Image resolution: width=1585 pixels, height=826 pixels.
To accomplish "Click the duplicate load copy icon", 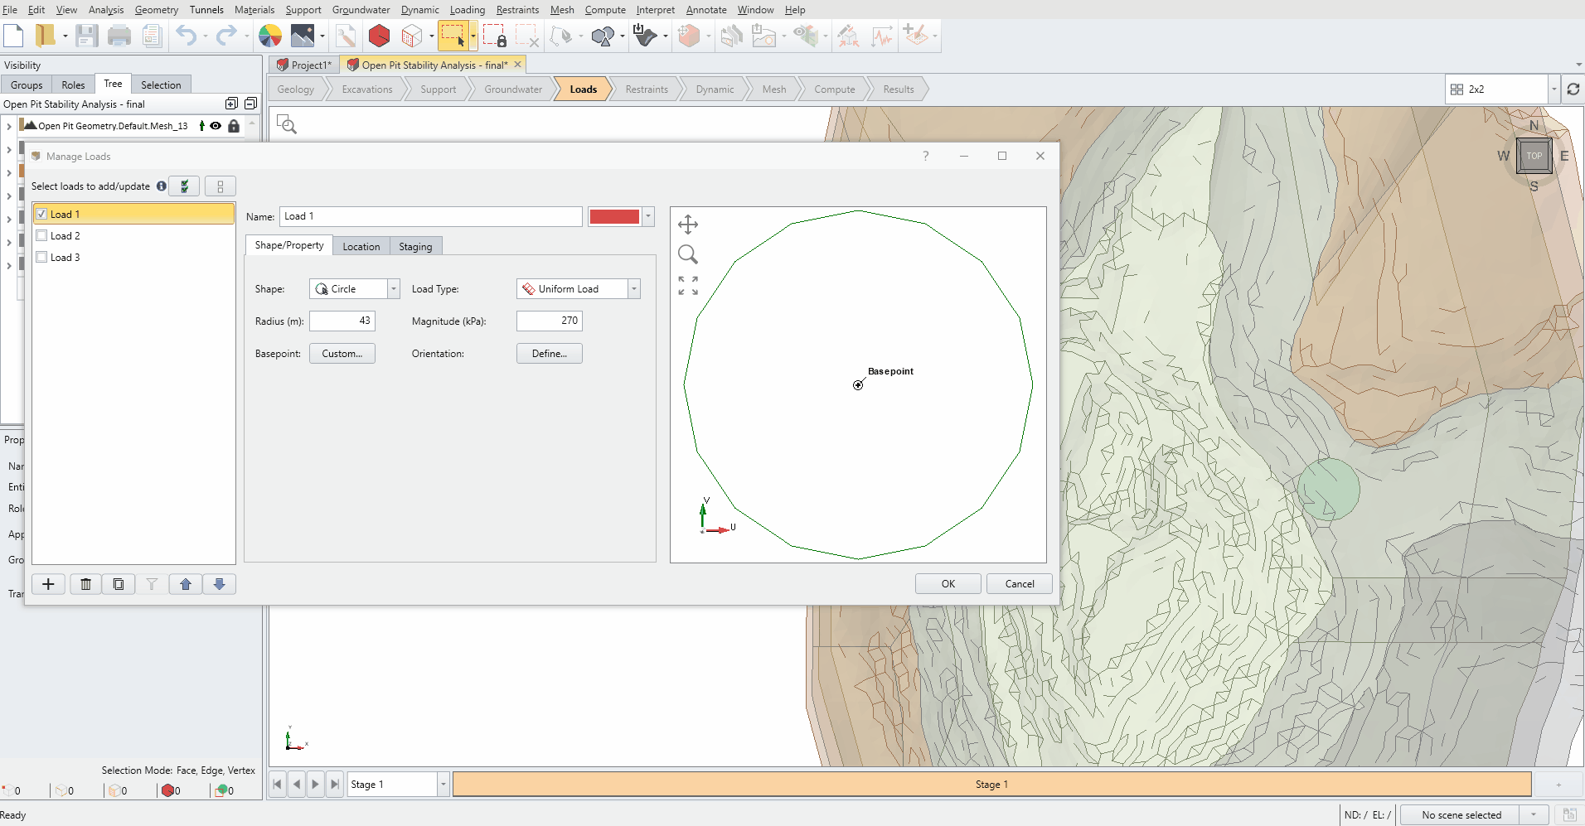I will 119,584.
